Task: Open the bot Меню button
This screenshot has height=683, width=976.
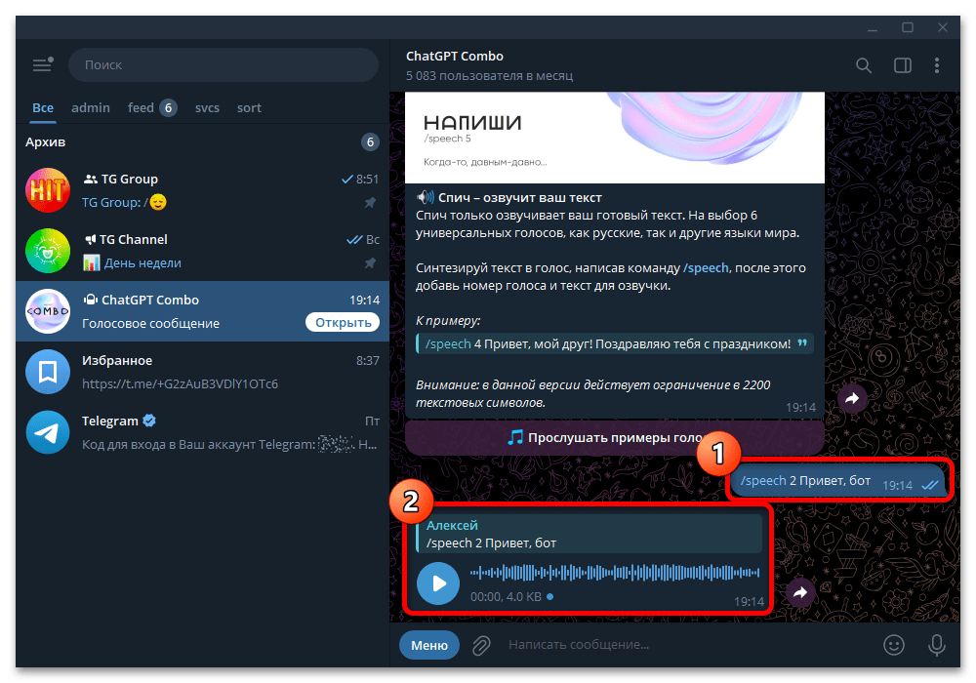Action: (428, 645)
